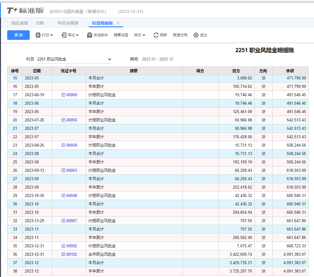The height and width of the screenshot is (277, 314).
Task: Click the exit circle-X icon
Action: point(196,35)
